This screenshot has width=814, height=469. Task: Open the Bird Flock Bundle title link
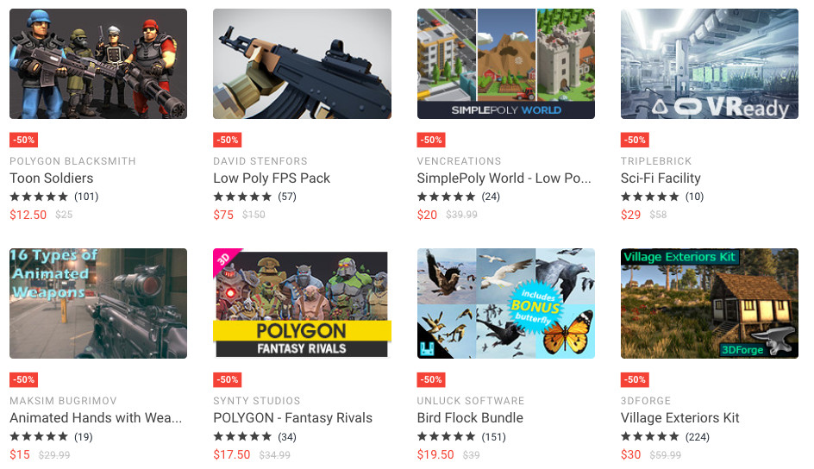[470, 417]
